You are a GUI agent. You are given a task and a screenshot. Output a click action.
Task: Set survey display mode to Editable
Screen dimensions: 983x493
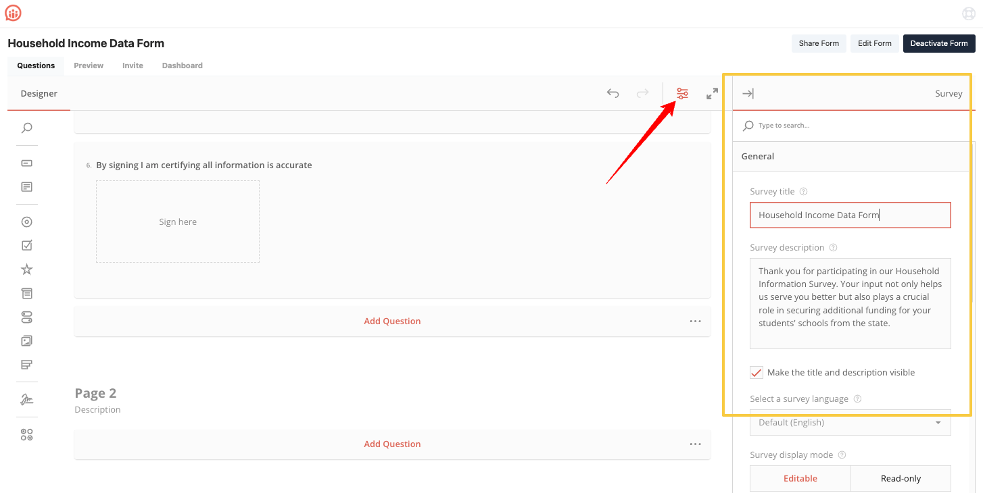click(x=800, y=478)
